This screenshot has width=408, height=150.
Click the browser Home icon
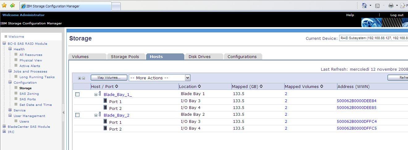pyautogui.click(x=365, y=6)
